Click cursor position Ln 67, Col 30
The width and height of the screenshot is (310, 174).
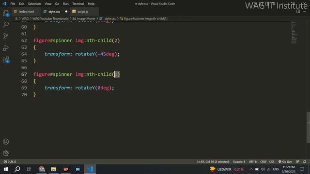213,161
